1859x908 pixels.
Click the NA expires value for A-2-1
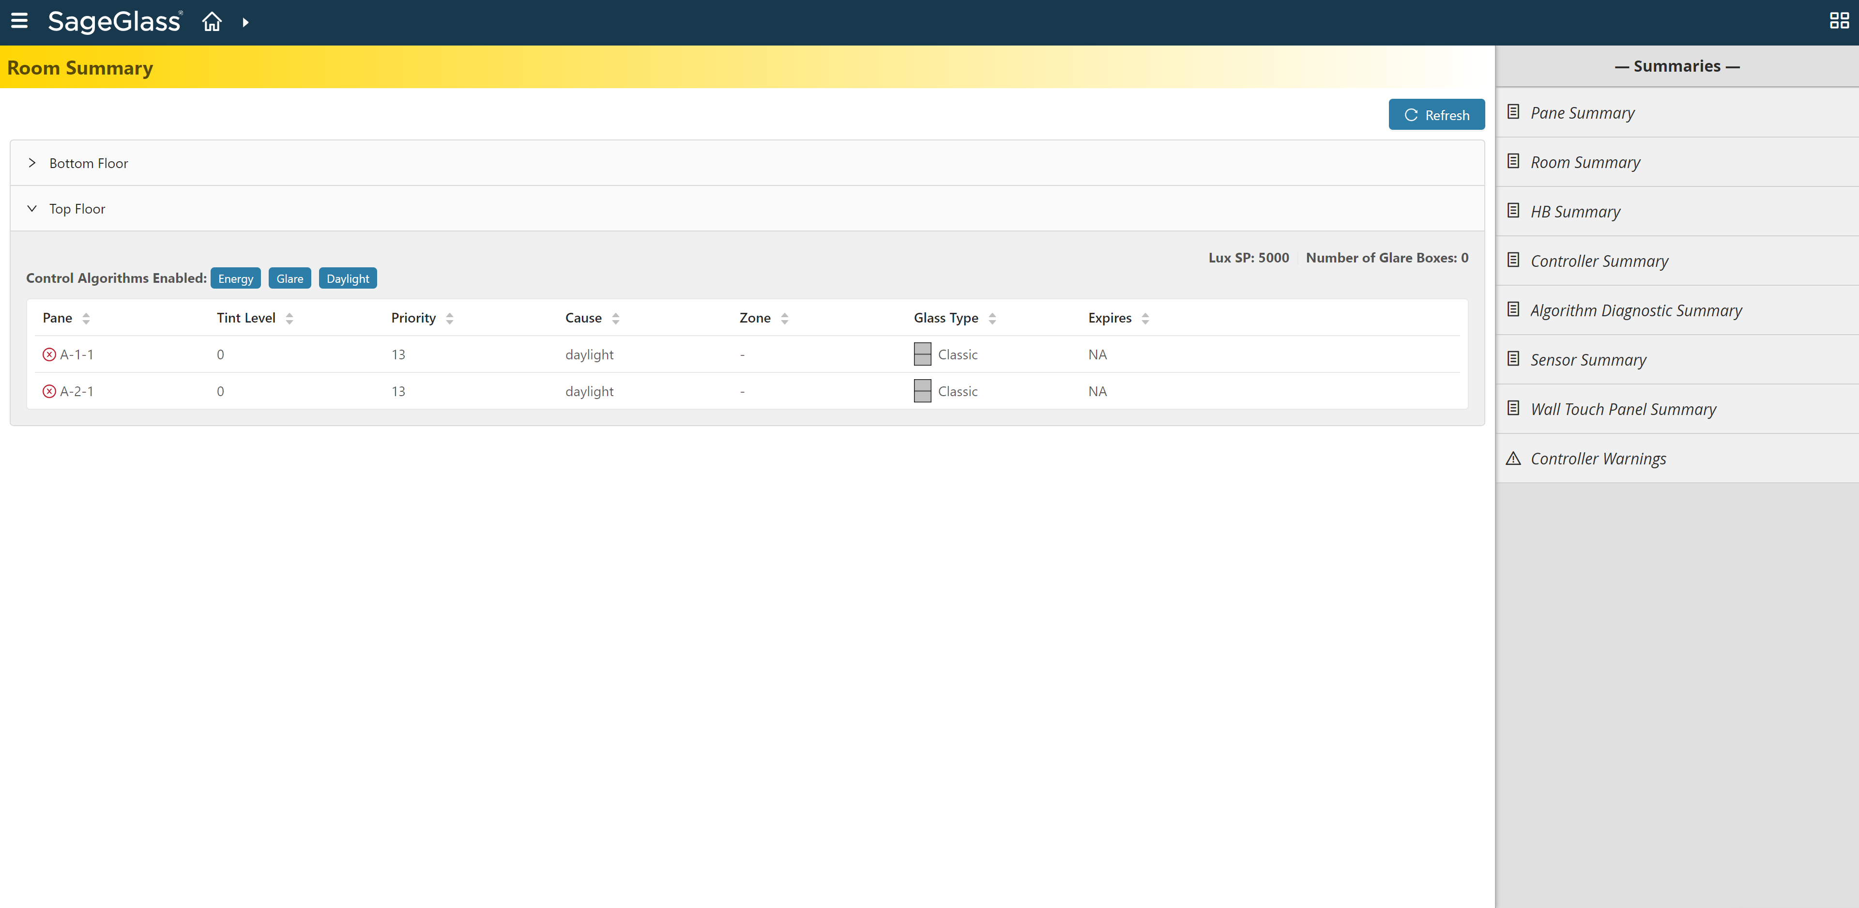(x=1097, y=391)
